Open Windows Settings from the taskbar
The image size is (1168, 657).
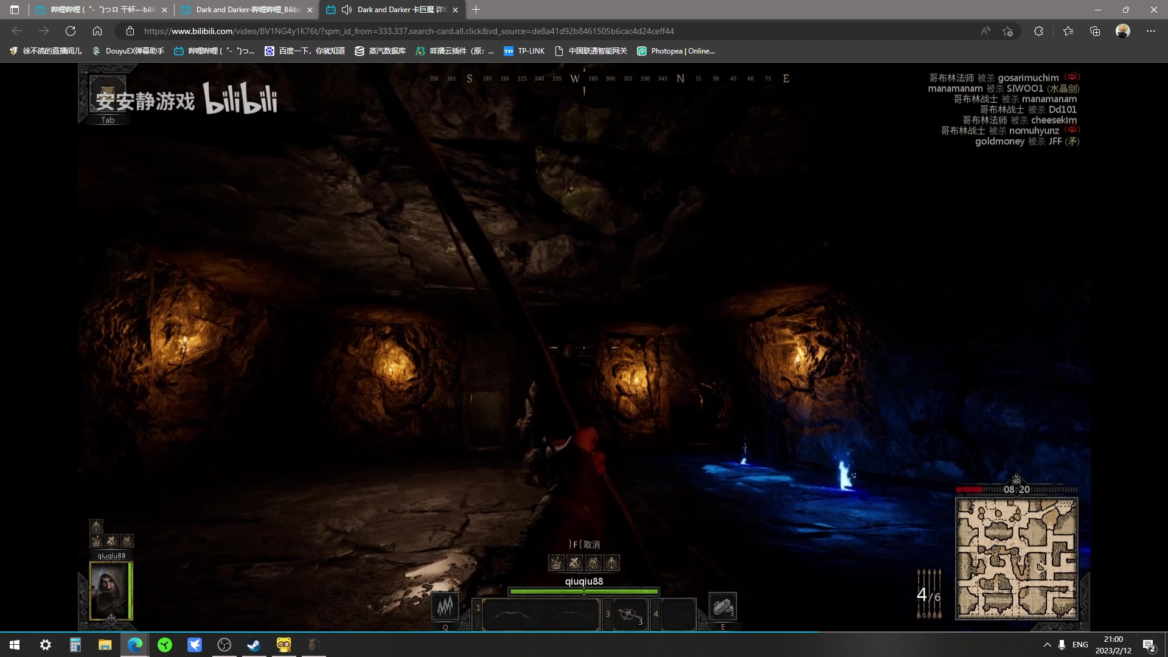tap(45, 645)
